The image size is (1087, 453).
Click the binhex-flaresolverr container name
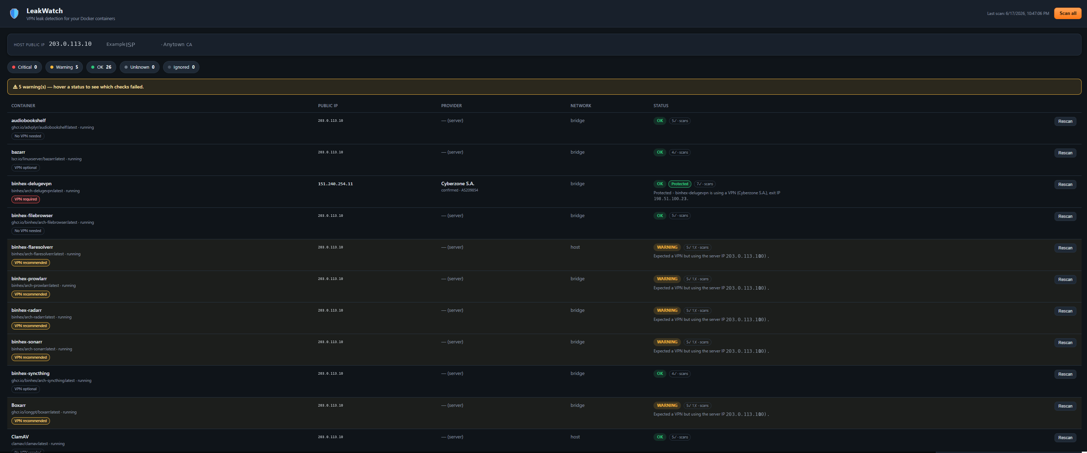pos(32,247)
